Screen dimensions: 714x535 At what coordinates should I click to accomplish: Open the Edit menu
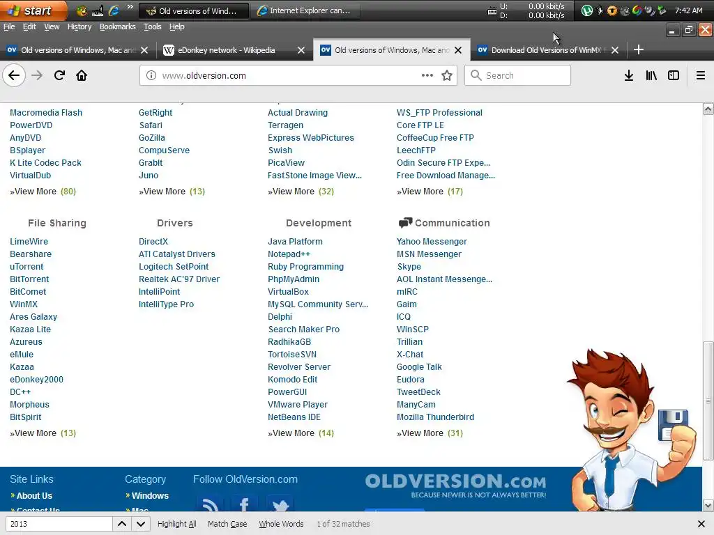(29, 26)
